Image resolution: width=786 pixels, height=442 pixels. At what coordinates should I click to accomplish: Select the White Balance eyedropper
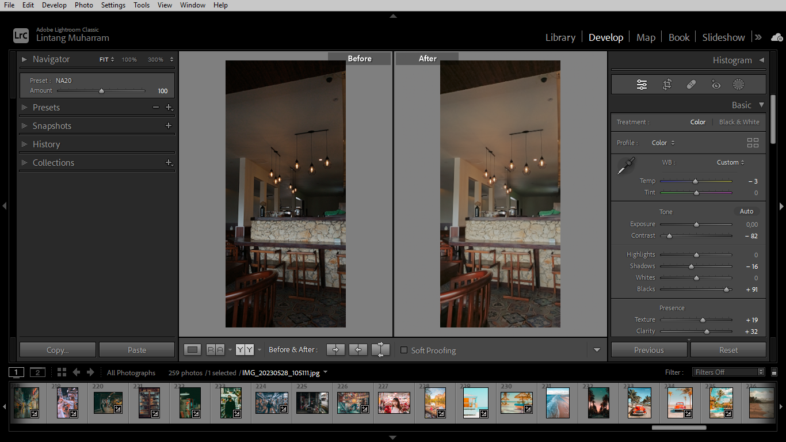click(627, 166)
